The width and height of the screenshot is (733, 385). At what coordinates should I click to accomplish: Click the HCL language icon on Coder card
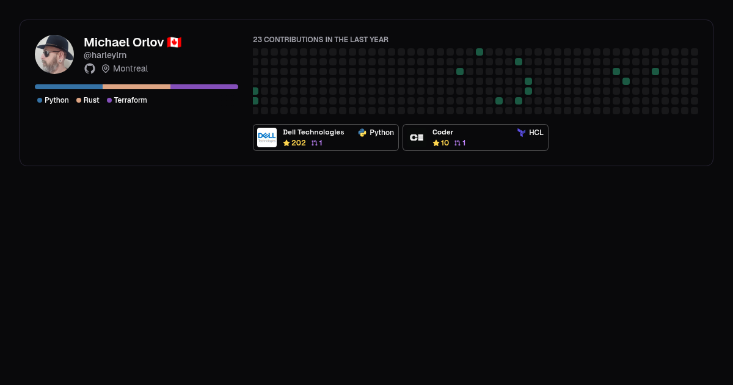[x=522, y=133]
